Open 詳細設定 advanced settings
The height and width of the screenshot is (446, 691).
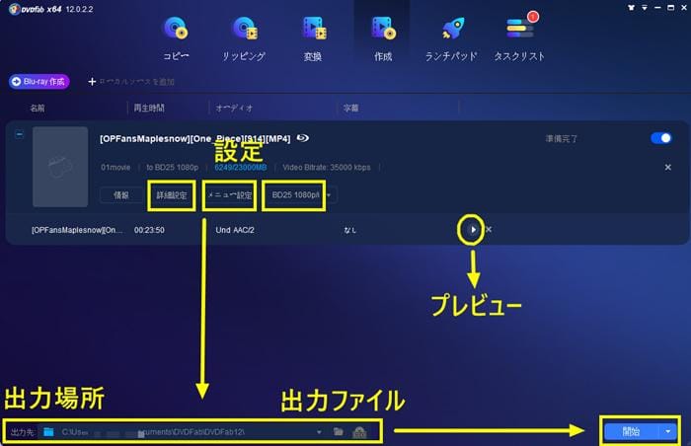pyautogui.click(x=172, y=195)
